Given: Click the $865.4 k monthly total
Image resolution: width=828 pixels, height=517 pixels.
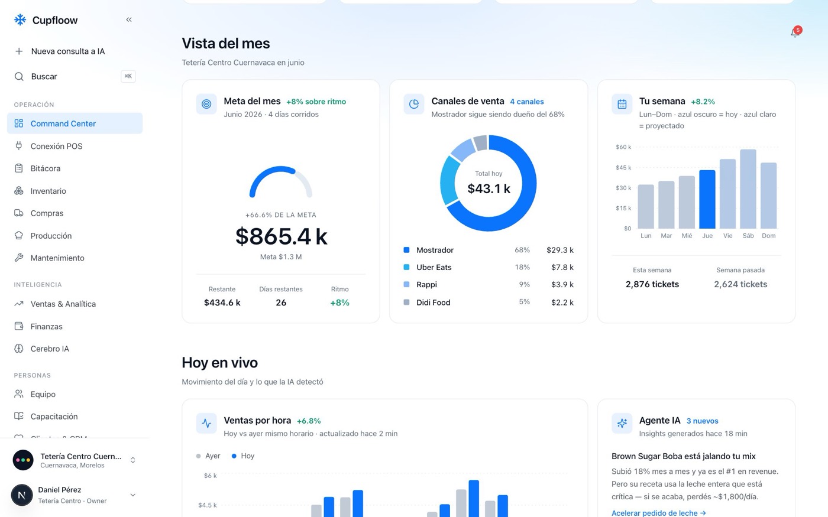Looking at the screenshot, I should click(x=281, y=236).
